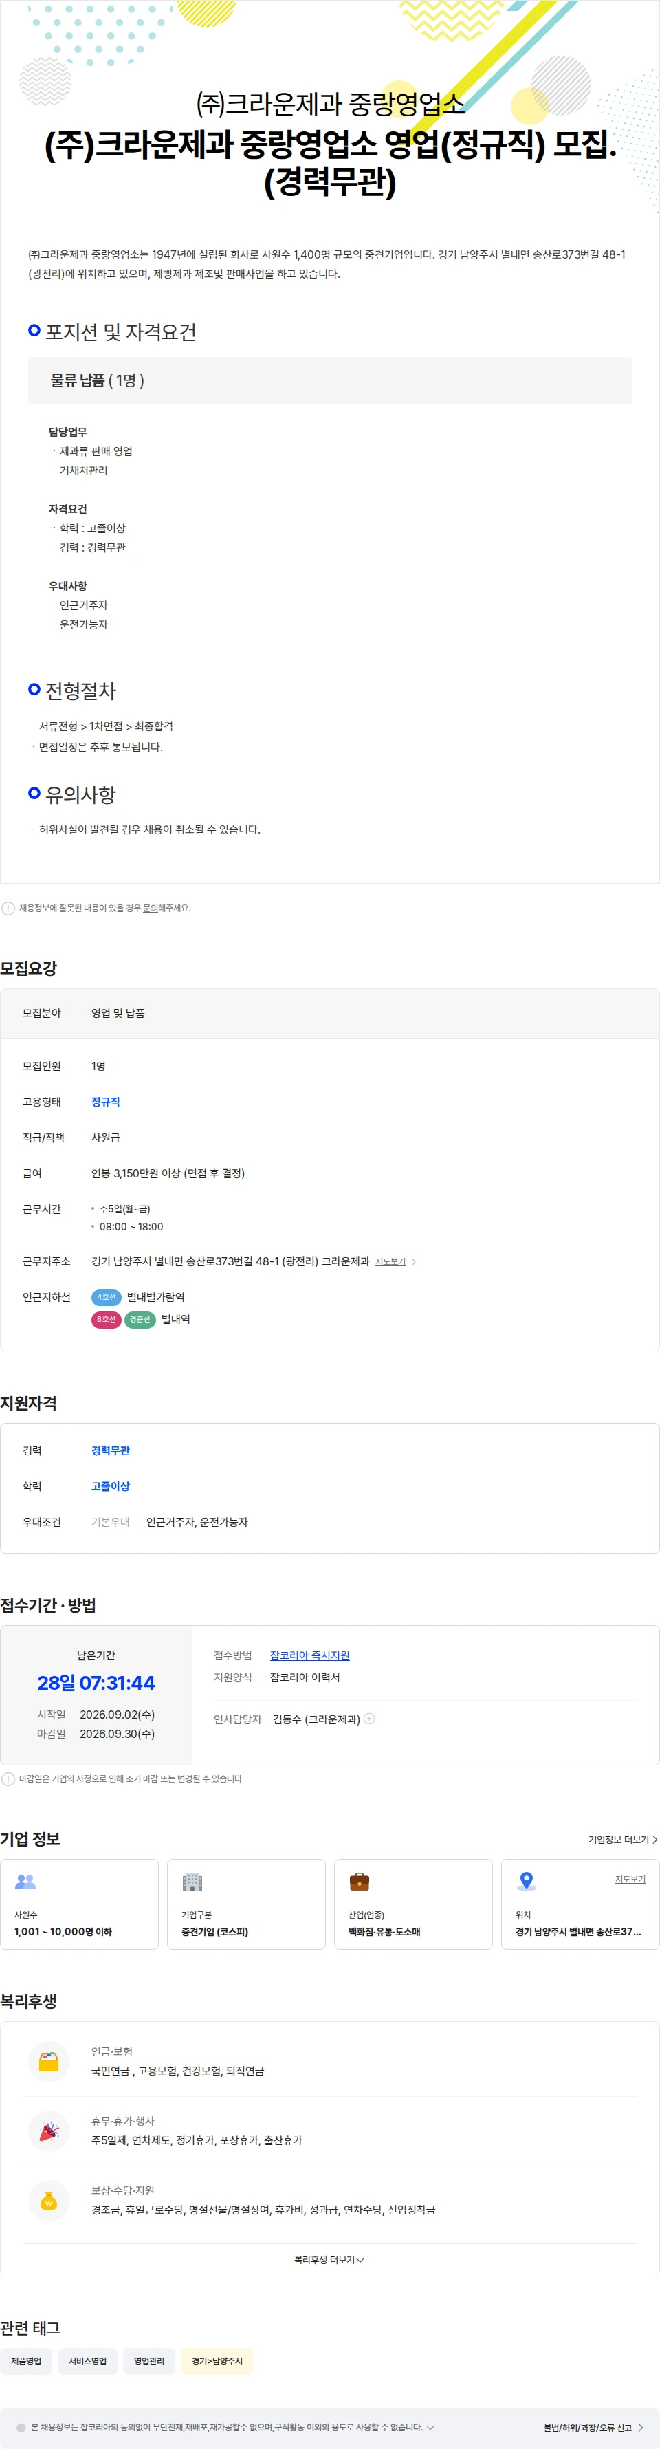The image size is (660, 2449).
Task: Click the 연금·보험 benefits icon
Action: click(x=49, y=2061)
